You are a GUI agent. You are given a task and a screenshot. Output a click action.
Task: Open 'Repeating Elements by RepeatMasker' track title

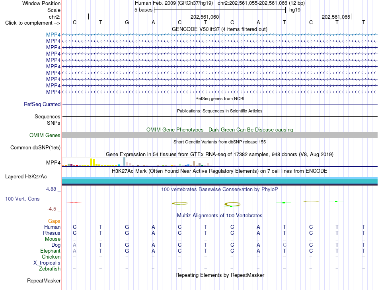(x=220, y=275)
